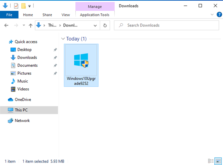Viewport: 223px width, 165px height.
Task: Select Network in navigation pane
Action: 22,121
